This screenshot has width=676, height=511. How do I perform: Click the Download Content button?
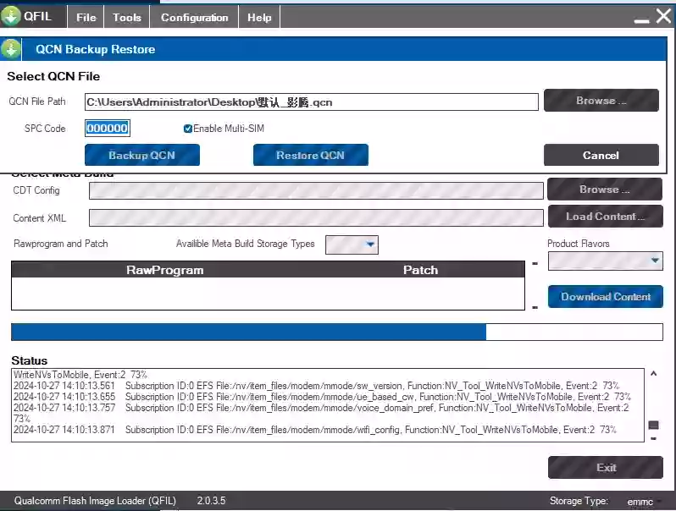pos(605,297)
